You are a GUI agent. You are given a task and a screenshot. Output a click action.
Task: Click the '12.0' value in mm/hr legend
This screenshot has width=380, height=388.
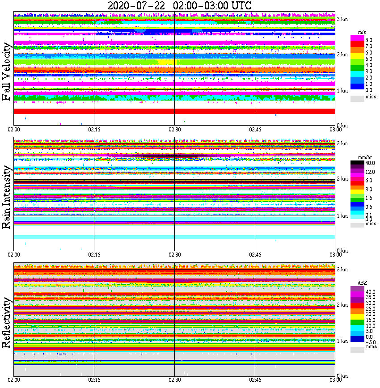coord(370,172)
